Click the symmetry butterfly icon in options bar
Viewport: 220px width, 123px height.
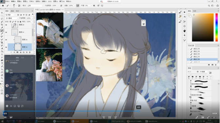pos(102,6)
